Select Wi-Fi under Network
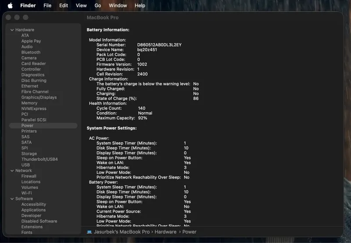Screen dimensions: 351x243 pos(27,193)
